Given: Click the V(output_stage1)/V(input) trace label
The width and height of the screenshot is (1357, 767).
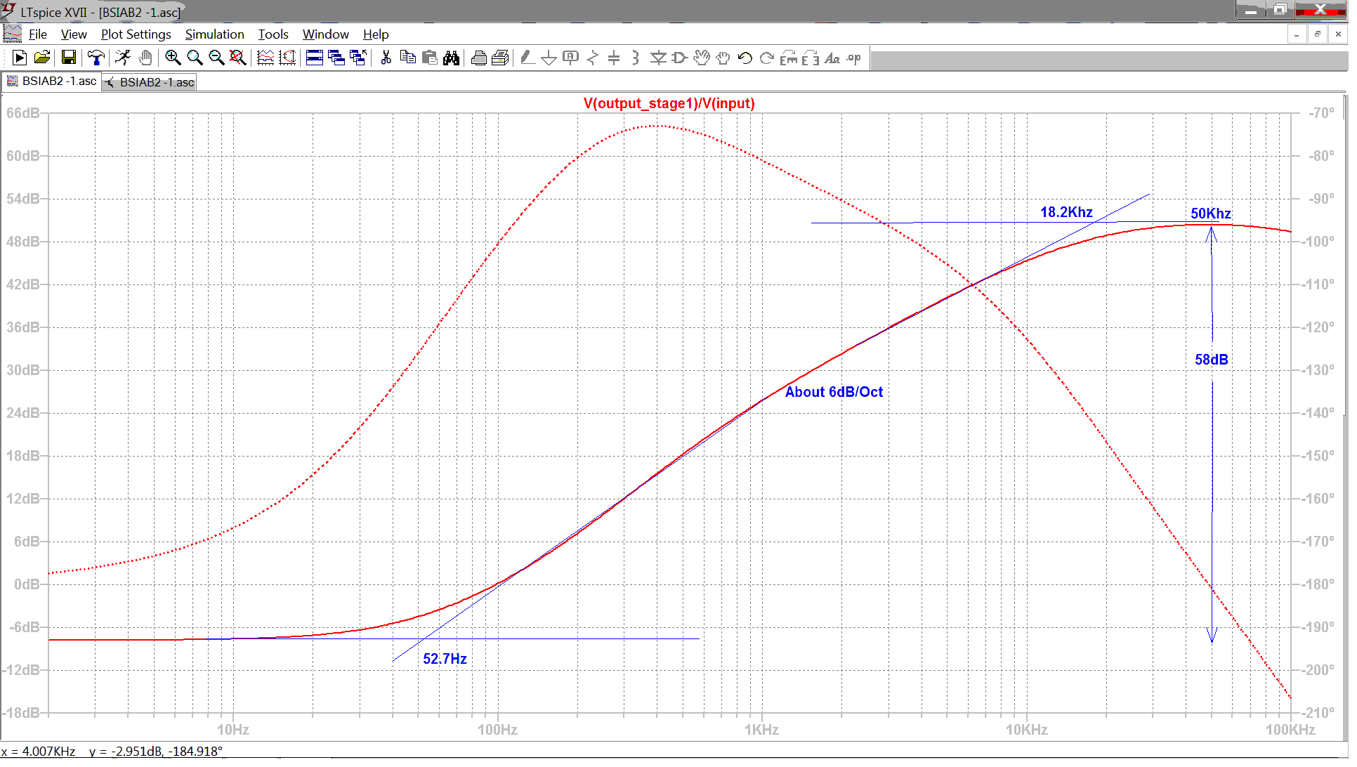Looking at the screenshot, I should click(669, 103).
